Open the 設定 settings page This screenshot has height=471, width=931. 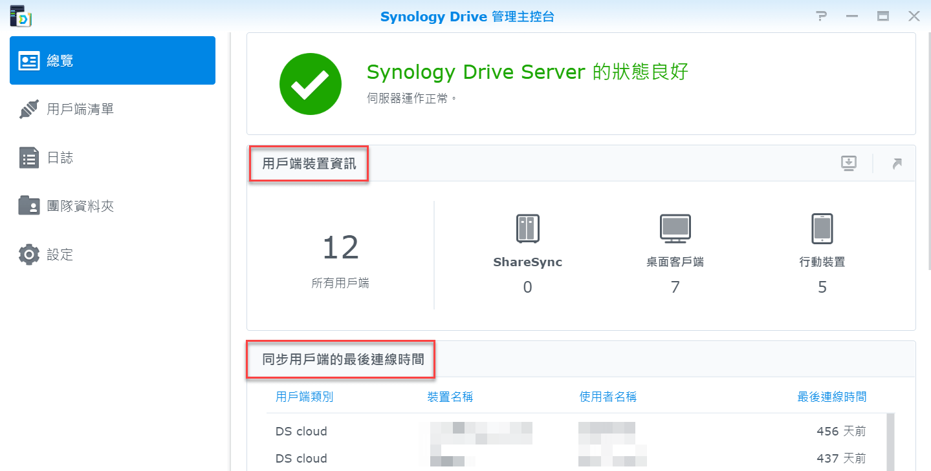click(x=113, y=255)
